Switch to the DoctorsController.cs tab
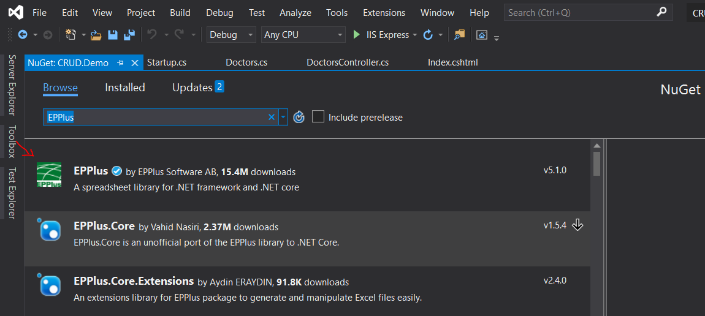The height and width of the screenshot is (316, 705). click(348, 62)
